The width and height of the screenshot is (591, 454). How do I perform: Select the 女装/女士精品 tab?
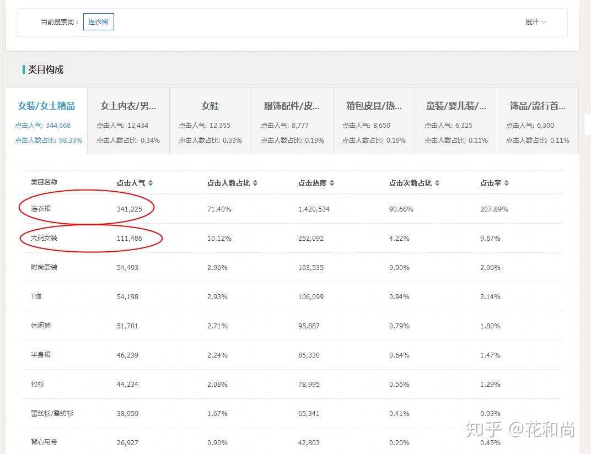click(x=46, y=106)
